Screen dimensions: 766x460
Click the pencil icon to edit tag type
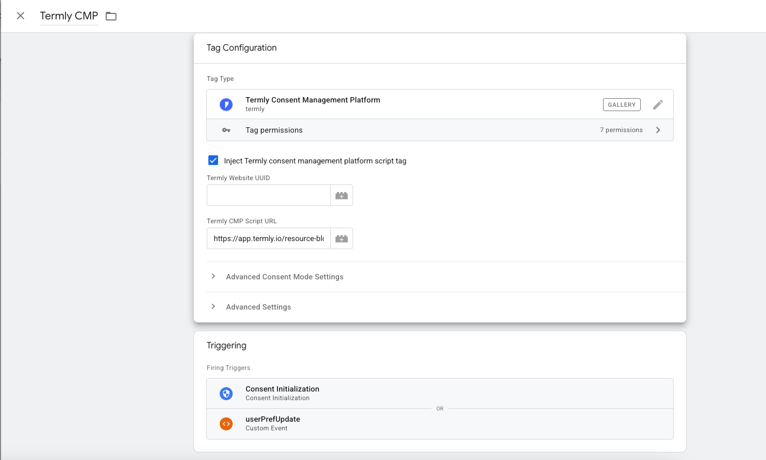(658, 105)
